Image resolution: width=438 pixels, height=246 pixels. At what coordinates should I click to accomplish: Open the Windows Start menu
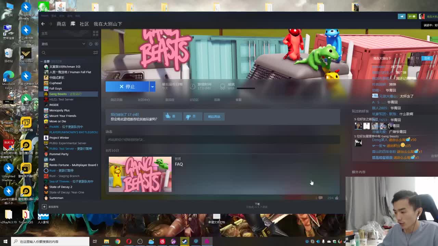click(5, 242)
